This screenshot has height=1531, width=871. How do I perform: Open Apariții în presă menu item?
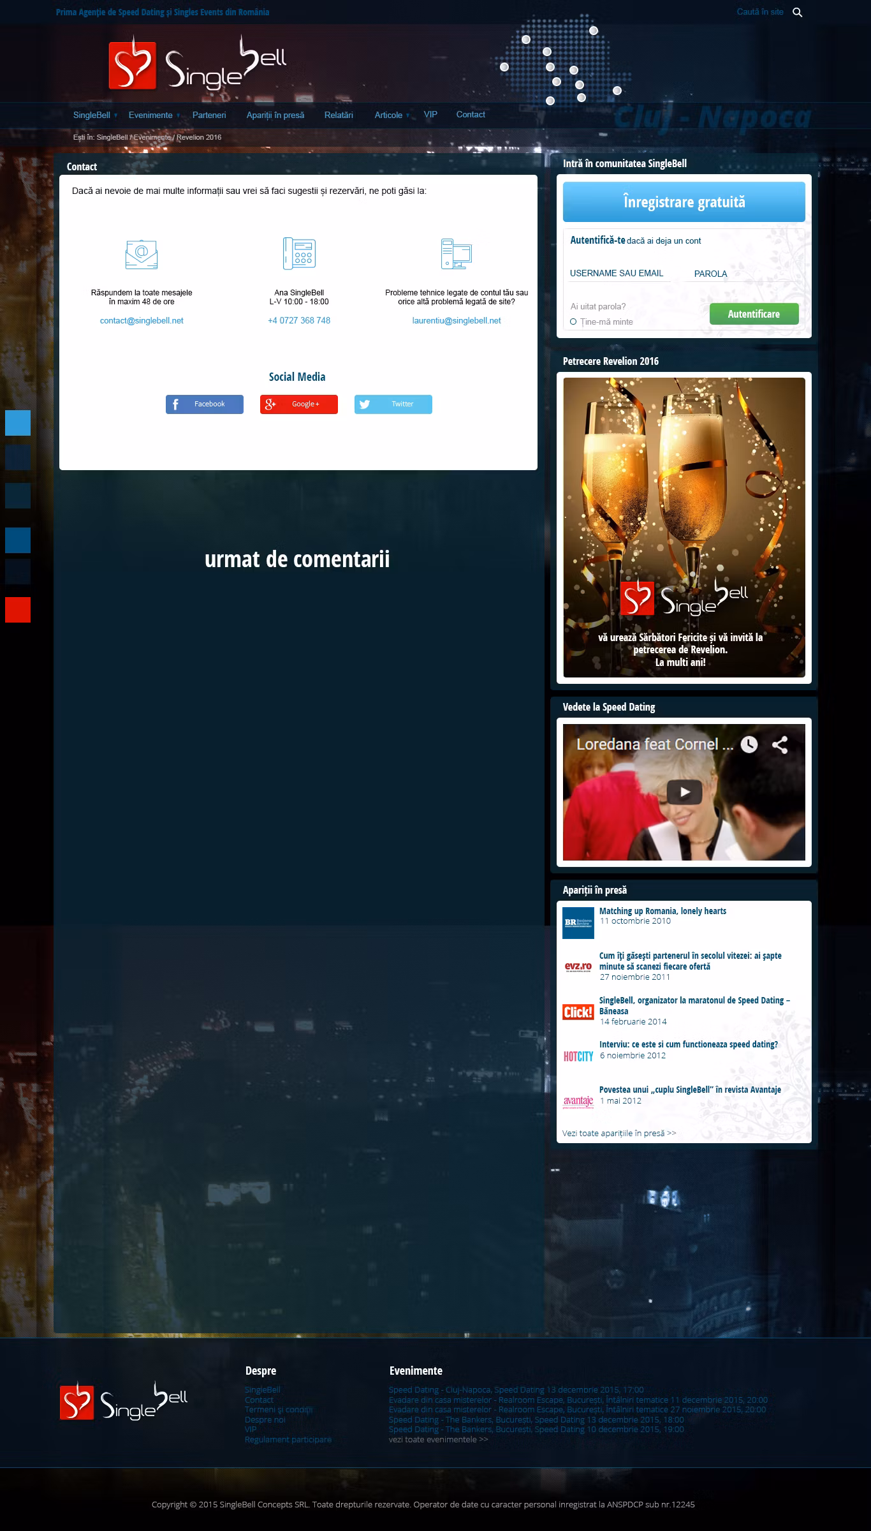point(275,115)
